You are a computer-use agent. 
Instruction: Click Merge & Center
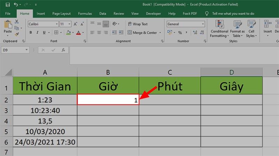(142, 33)
